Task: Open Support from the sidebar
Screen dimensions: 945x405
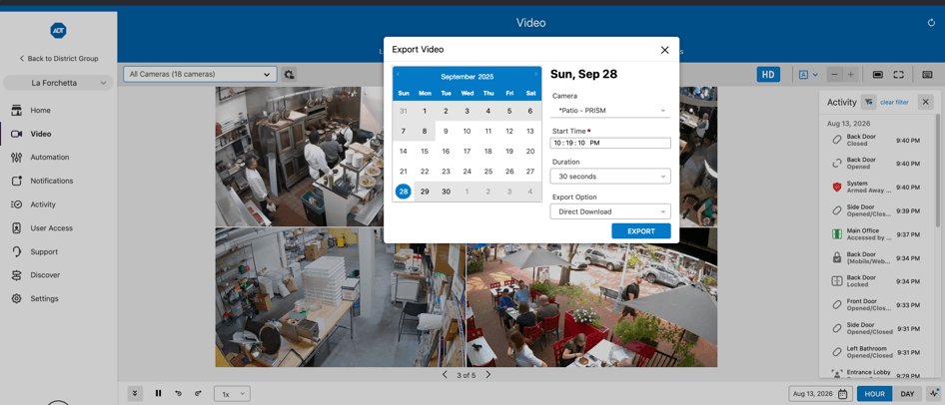Action: 44,251
